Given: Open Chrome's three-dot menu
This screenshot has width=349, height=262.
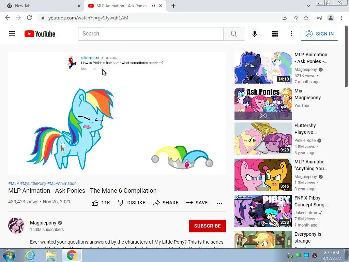Looking at the screenshot, I should coord(342,18).
